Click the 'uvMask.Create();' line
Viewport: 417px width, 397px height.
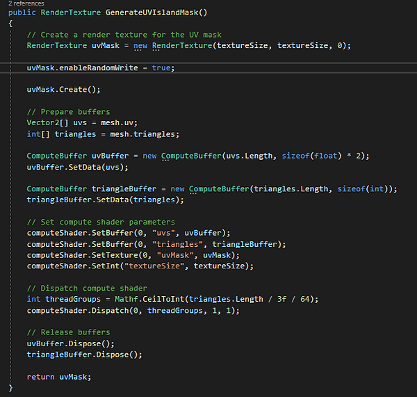click(63, 90)
